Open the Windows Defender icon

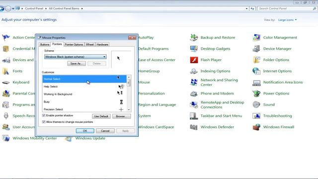click(194, 127)
